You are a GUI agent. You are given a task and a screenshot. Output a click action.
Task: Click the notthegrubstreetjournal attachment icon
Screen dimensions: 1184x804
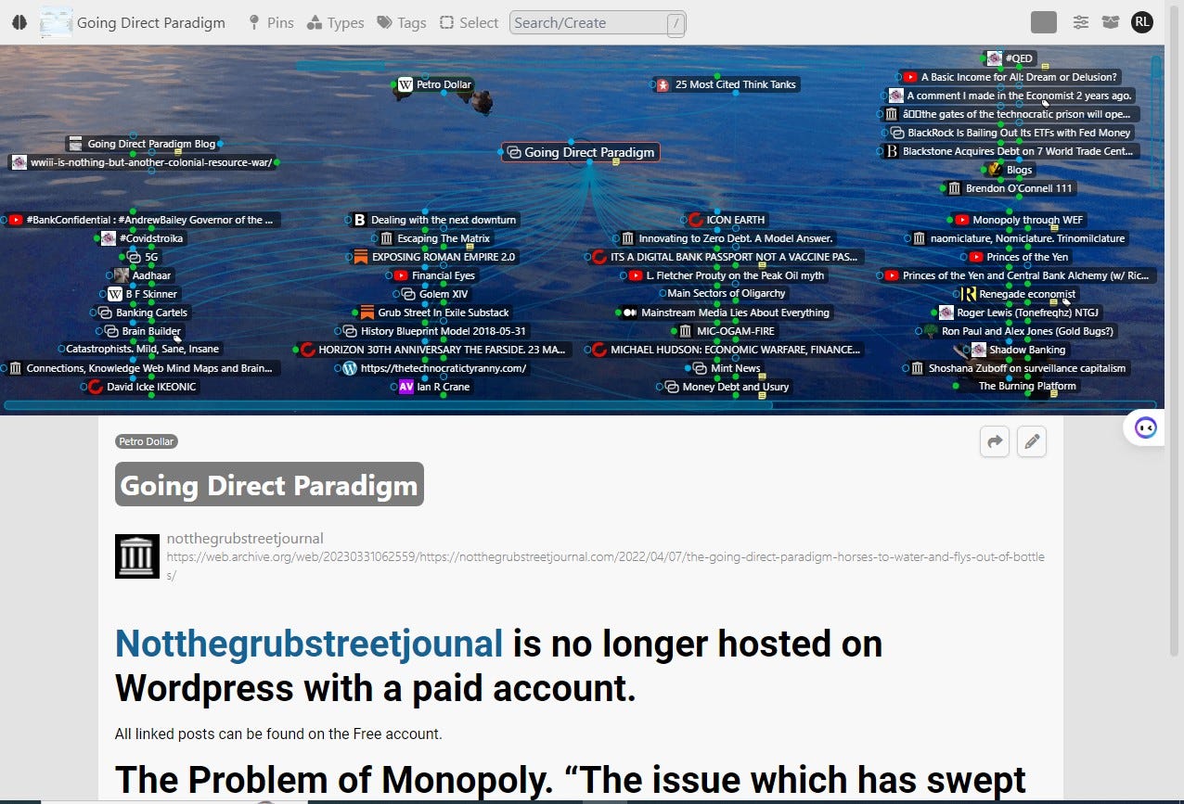tap(137, 555)
